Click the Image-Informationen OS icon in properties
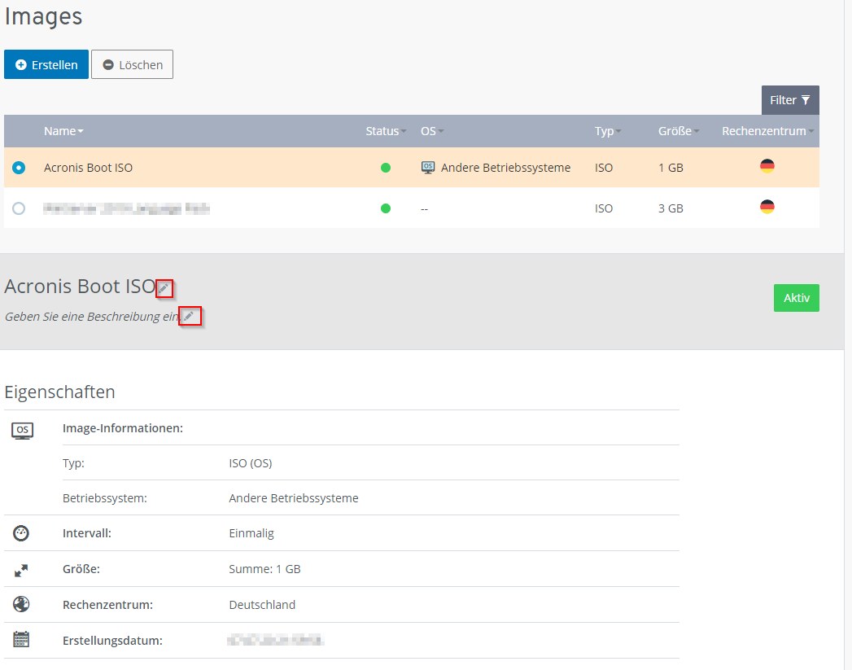 22,430
